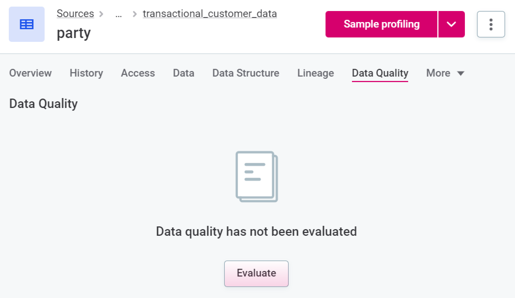Expand the More tabs dropdown
515x298 pixels.
(445, 73)
